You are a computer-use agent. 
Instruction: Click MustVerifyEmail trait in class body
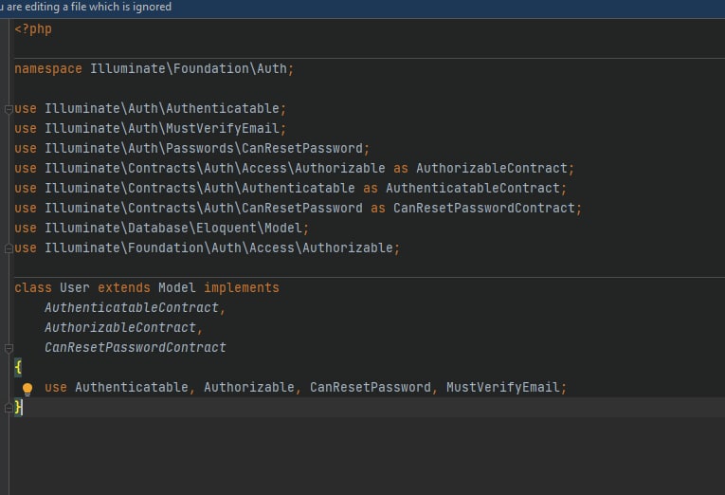click(x=503, y=387)
